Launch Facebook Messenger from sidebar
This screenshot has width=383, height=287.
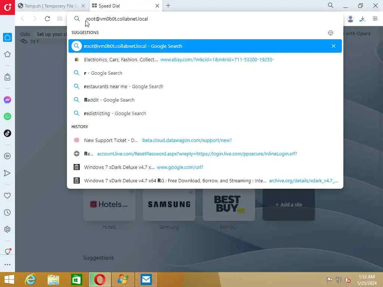7,100
